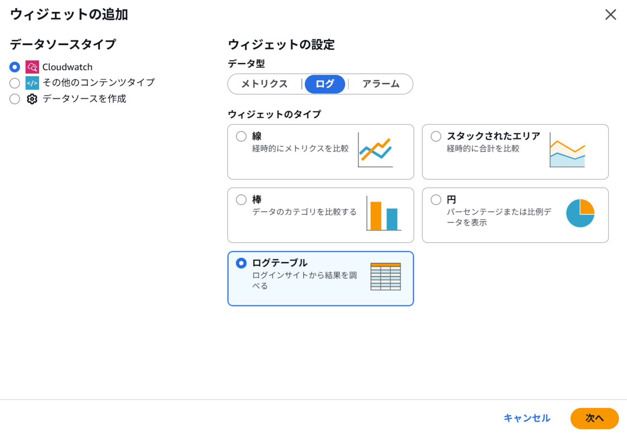Switch to the アラーム data type tab

click(381, 84)
